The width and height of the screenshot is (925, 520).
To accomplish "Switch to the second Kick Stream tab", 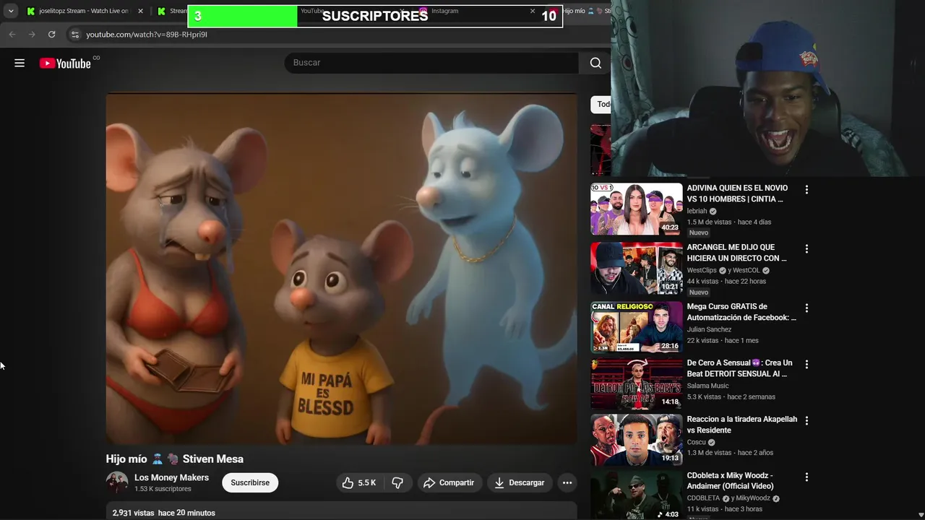I will point(172,11).
